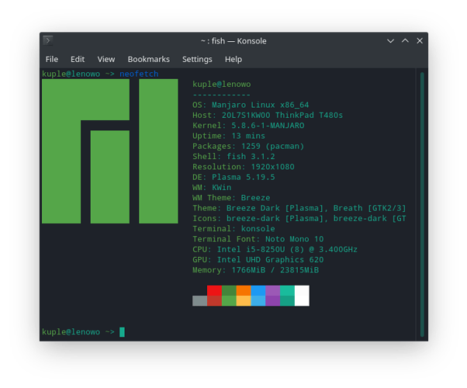Click the Resolution: 1920x1080 line
This screenshot has height=388, width=467.
[x=244, y=167]
